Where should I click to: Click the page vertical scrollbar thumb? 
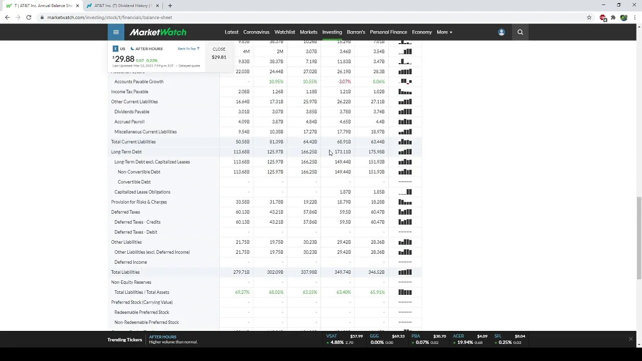click(638, 238)
